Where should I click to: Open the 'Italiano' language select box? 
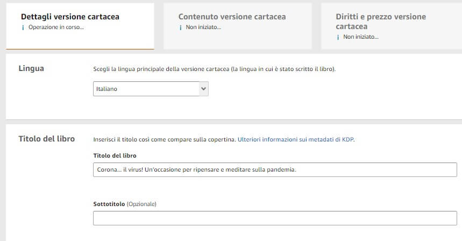pos(145,89)
